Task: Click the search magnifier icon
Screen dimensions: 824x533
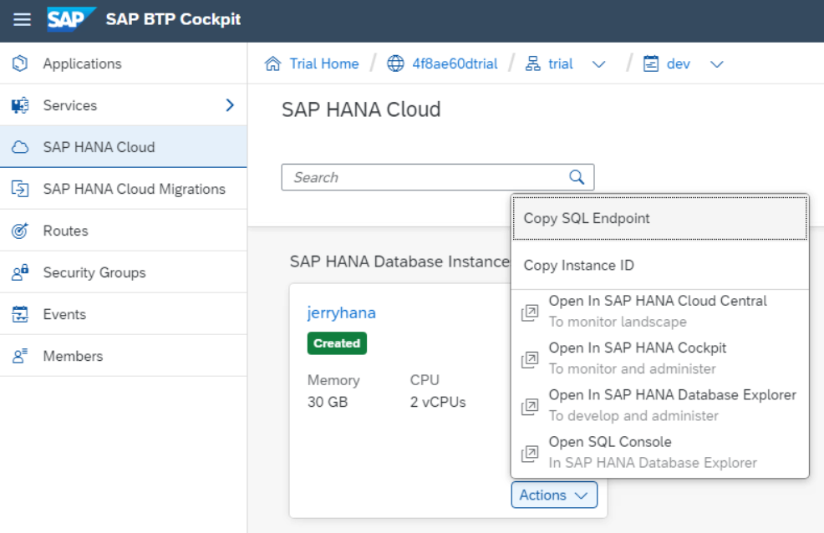Action: [577, 177]
